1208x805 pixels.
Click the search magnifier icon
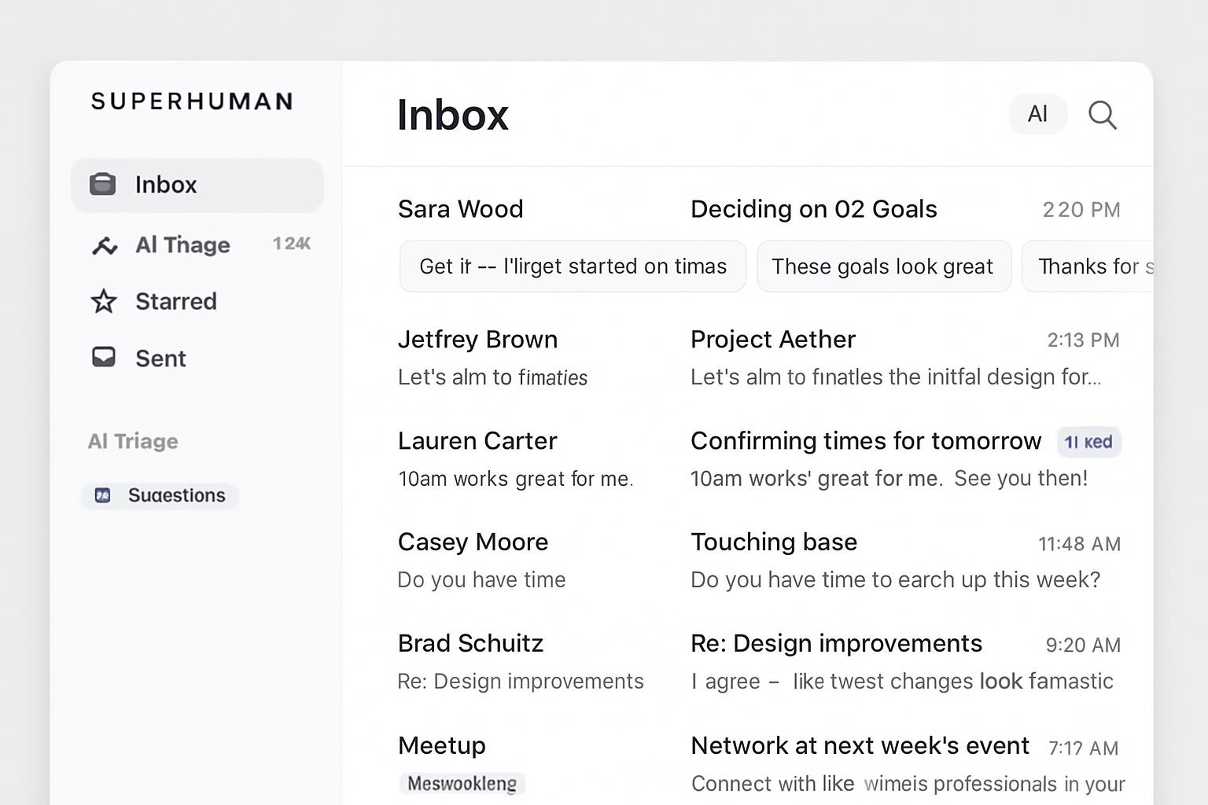pos(1103,115)
